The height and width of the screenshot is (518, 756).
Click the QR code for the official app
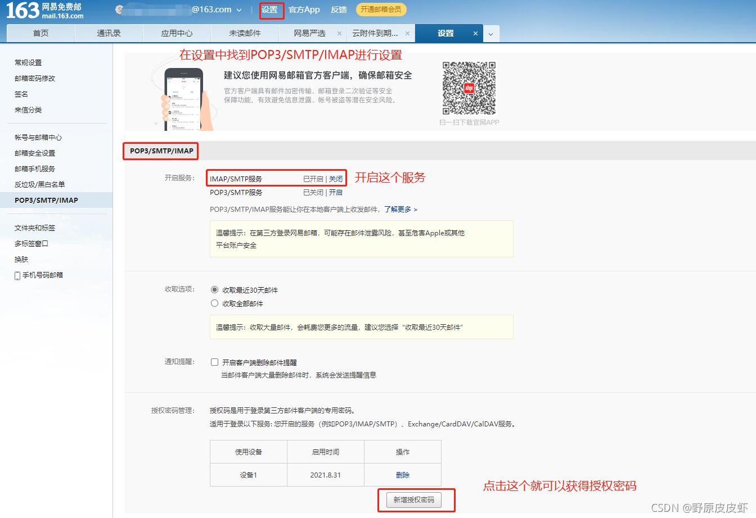(x=469, y=88)
